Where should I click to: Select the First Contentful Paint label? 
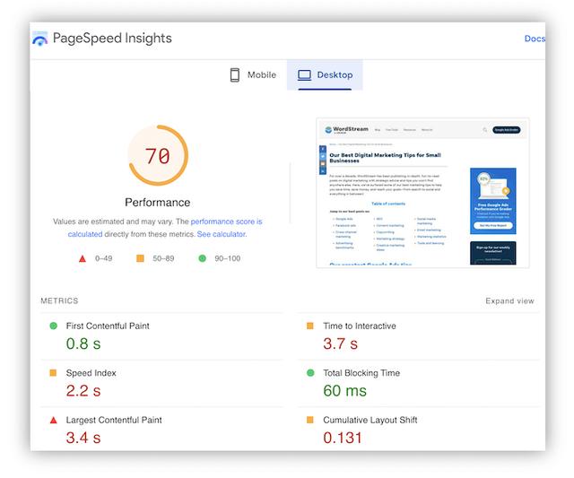click(x=108, y=326)
